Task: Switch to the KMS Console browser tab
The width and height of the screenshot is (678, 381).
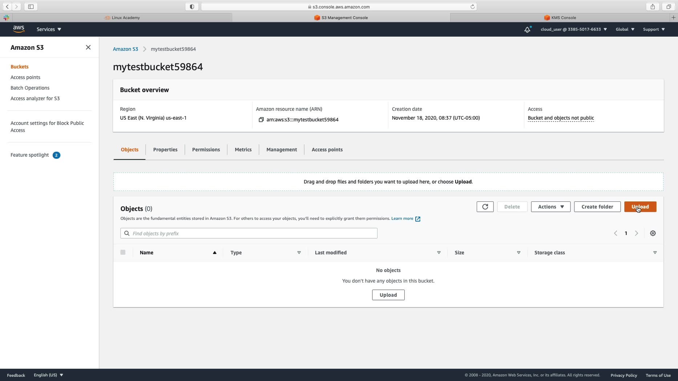Action: coord(560,17)
